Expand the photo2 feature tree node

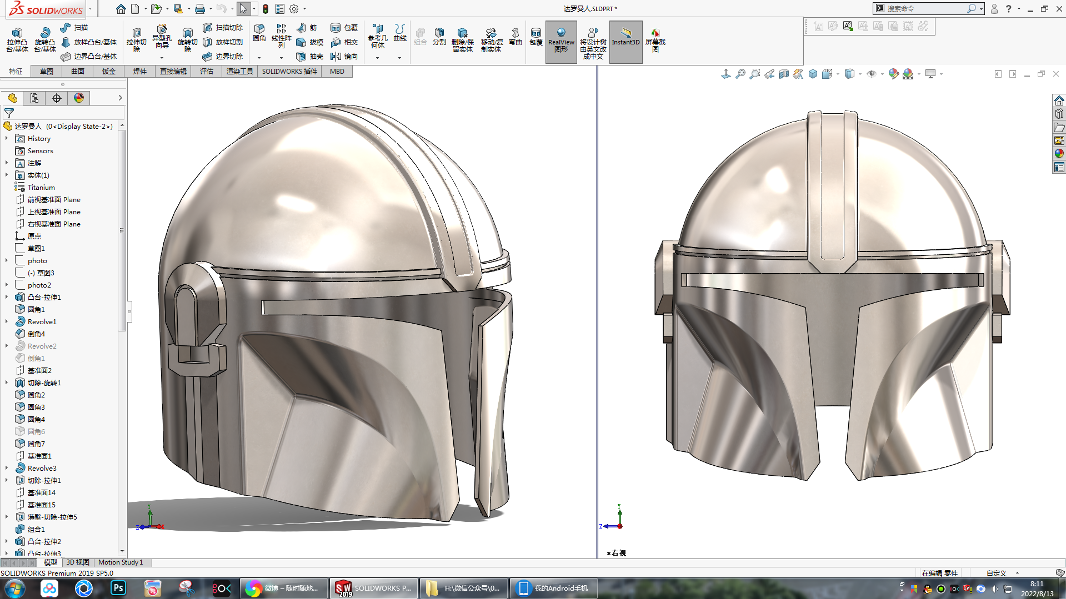click(x=7, y=285)
